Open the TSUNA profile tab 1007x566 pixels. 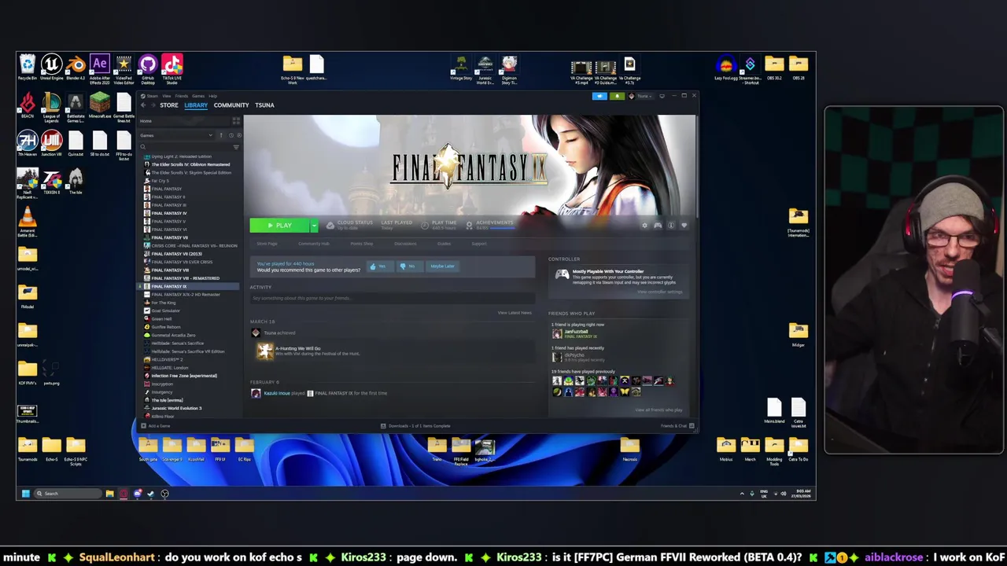click(x=264, y=105)
